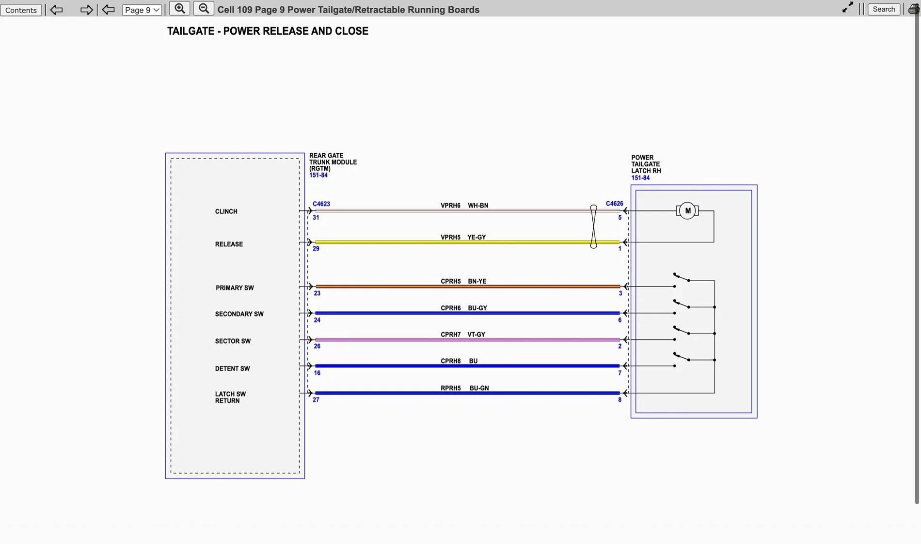
Task: Expand diagram to fullscreen with diagonal arrows
Action: tap(847, 8)
